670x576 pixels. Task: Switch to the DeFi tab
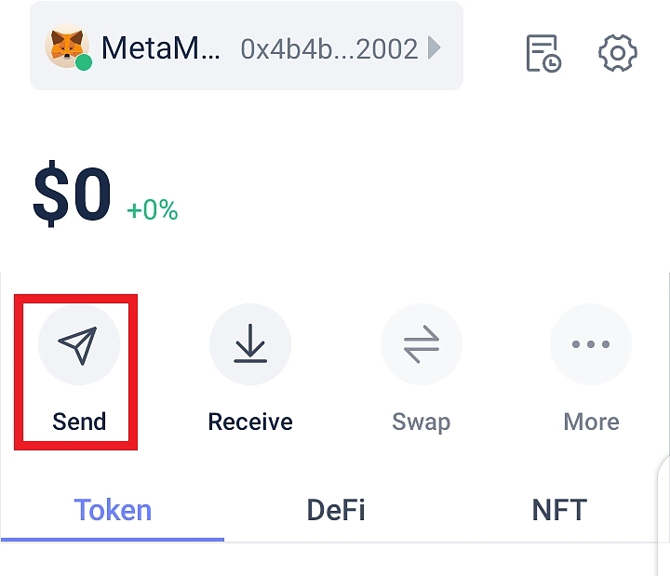336,510
